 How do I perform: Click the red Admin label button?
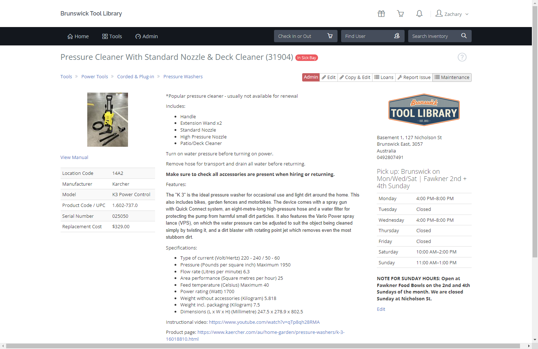pos(311,78)
